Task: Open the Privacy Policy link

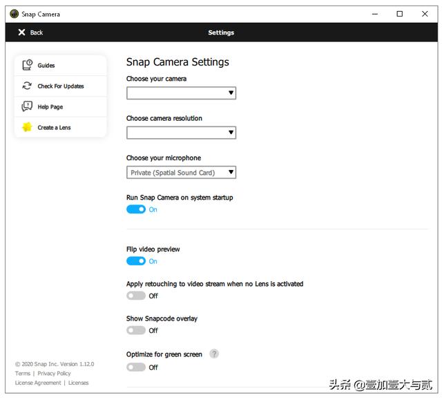Action: pyautogui.click(x=54, y=373)
